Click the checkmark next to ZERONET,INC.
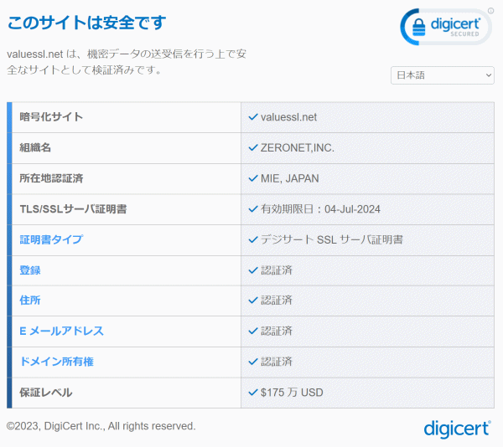Screen dimensions: 503x447 [253, 147]
